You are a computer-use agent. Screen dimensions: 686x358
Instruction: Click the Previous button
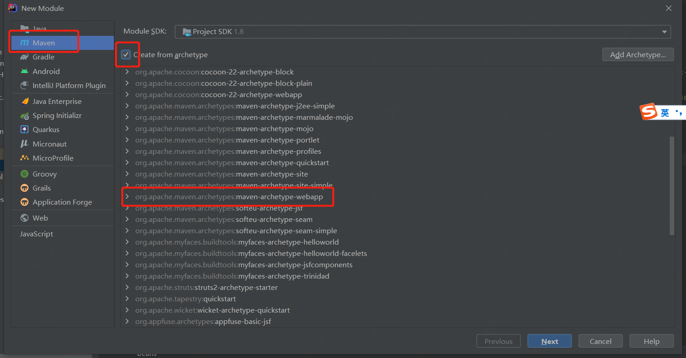[x=498, y=341]
